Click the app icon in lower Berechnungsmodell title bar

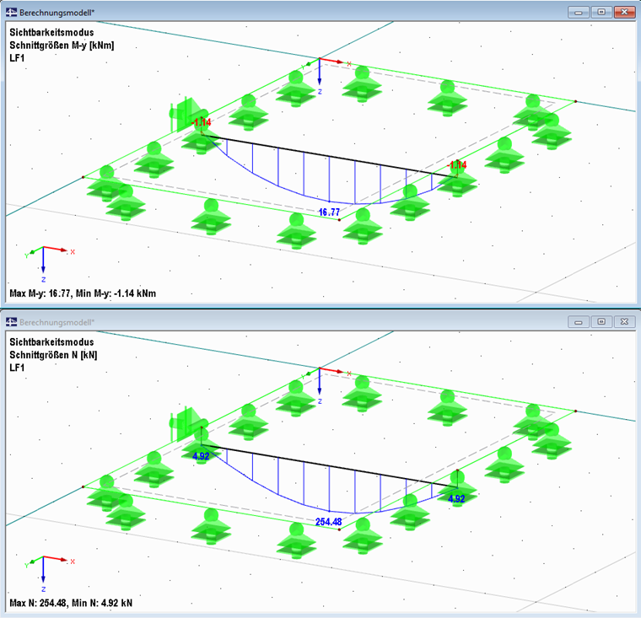coord(11,322)
